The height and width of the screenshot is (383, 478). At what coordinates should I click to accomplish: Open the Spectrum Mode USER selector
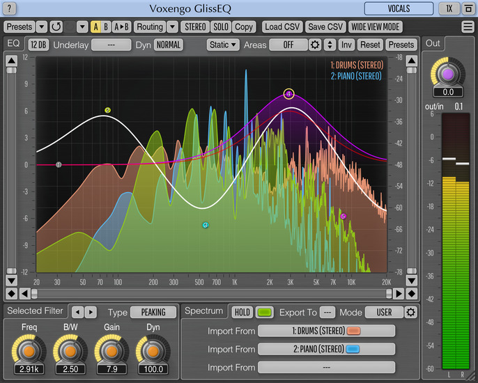click(384, 312)
